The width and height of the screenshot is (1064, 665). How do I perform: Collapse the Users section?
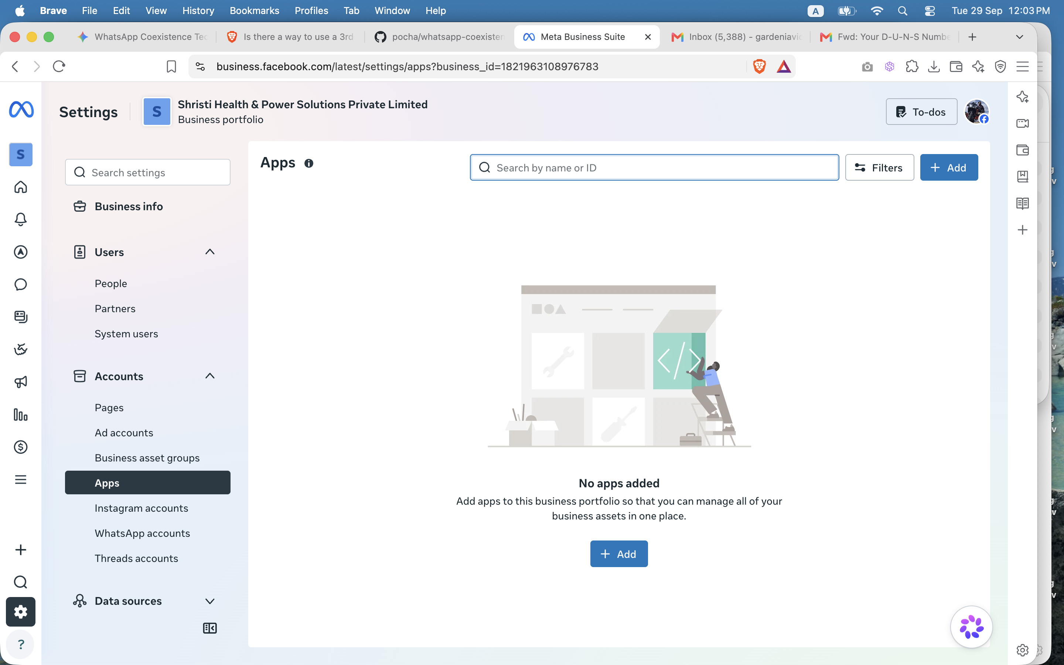(x=210, y=252)
